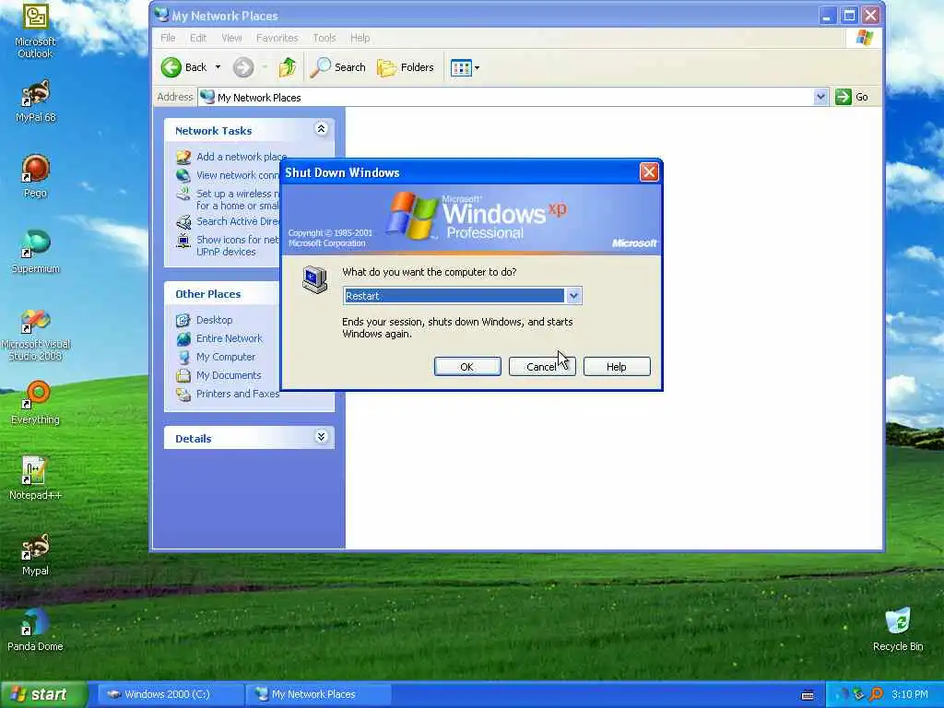
Task: Click the Back arrow in My Network Places
Action: [184, 67]
